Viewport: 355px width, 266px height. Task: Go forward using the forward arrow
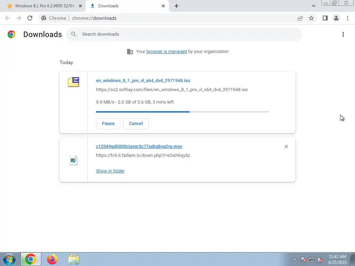tap(19, 18)
